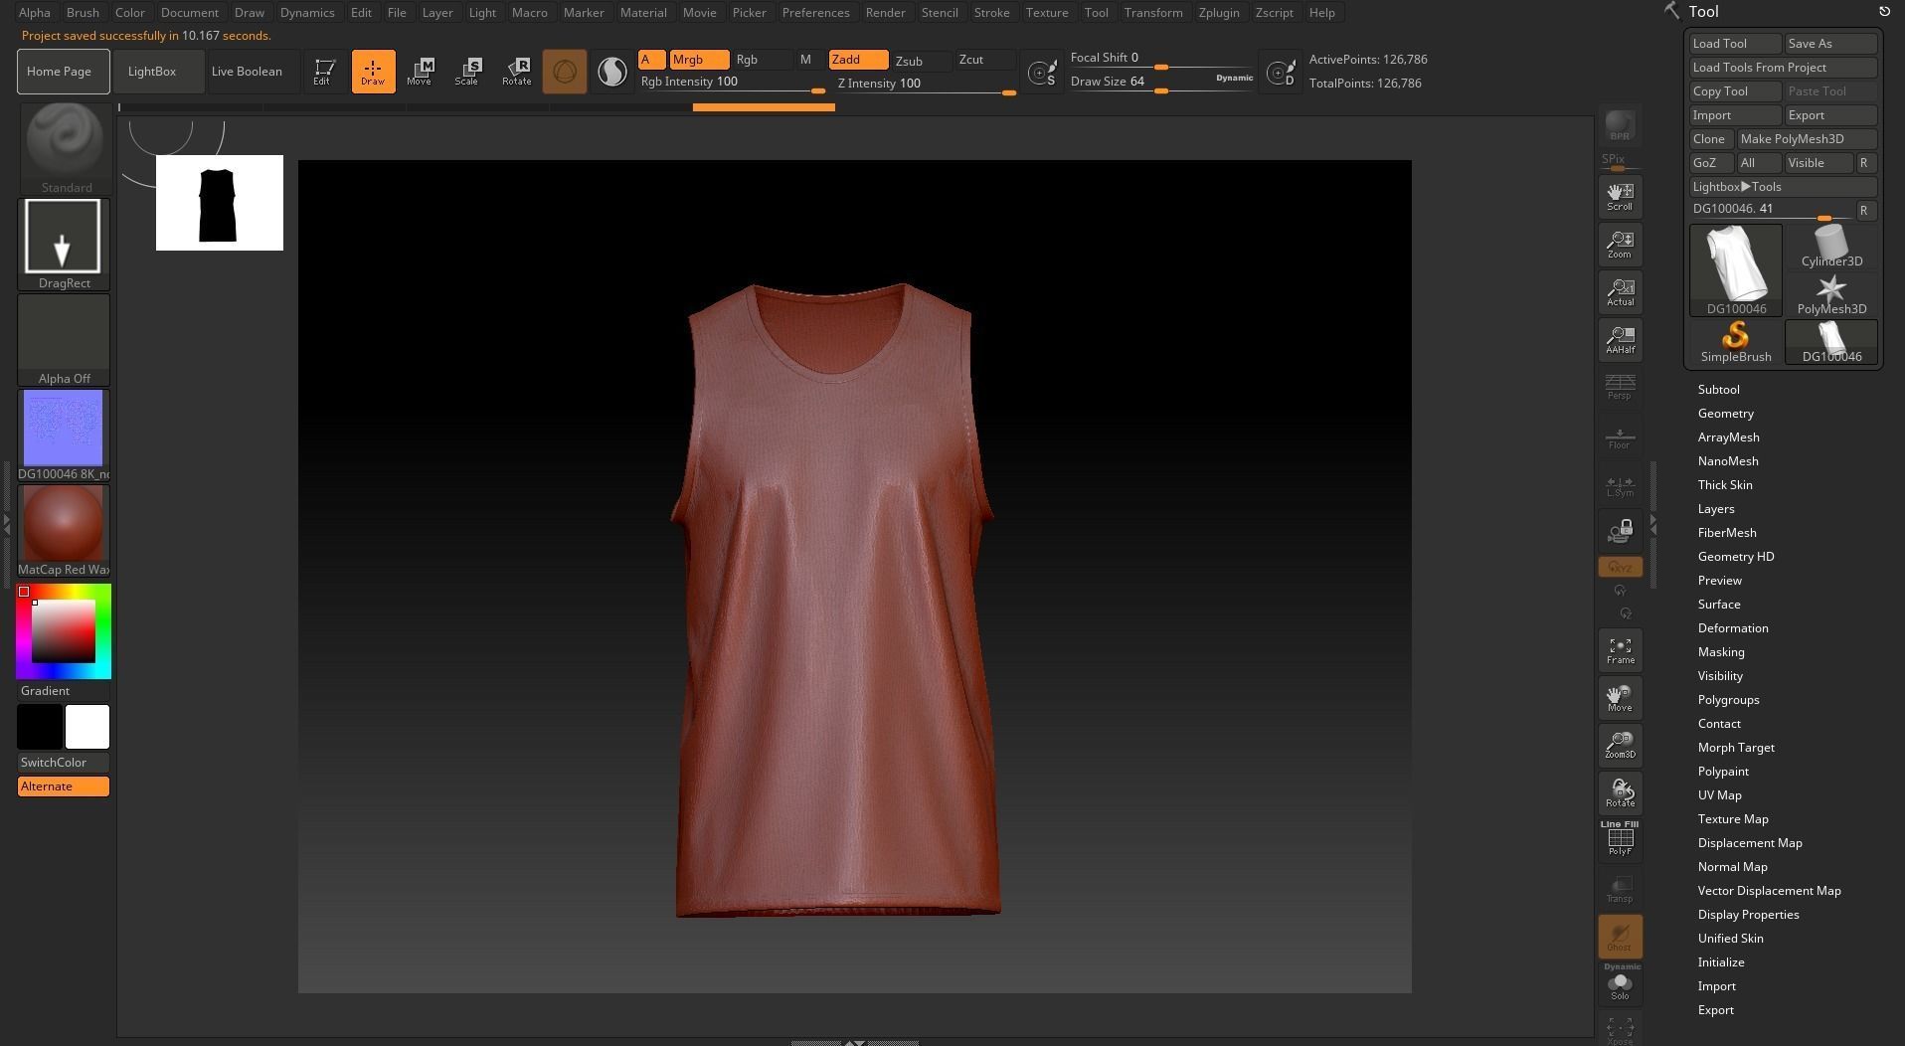
Task: Toggle Transp transparency mode
Action: point(1620,888)
